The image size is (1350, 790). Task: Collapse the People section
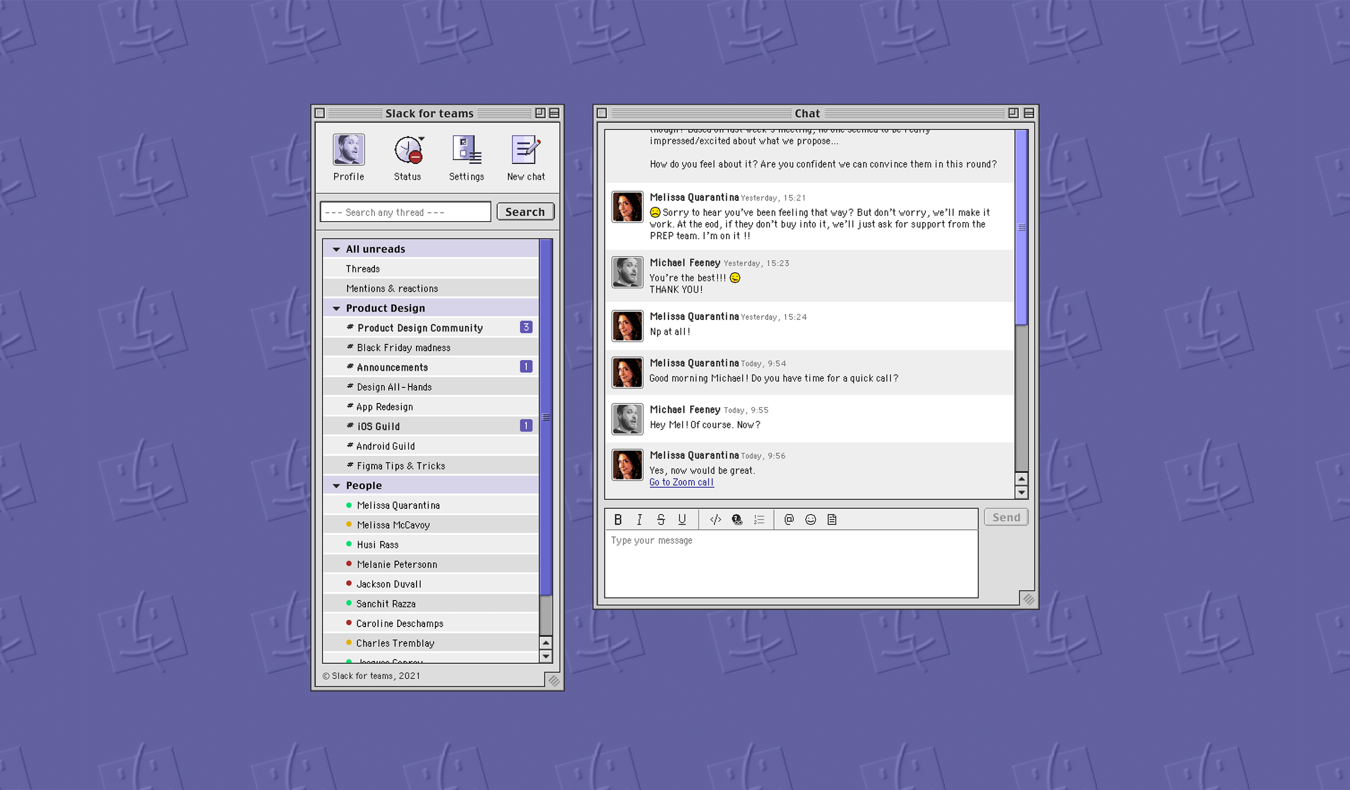[336, 485]
